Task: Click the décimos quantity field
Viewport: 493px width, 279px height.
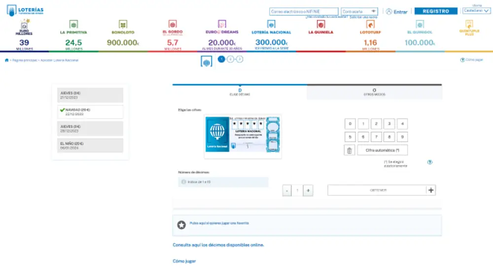Action: click(x=297, y=190)
